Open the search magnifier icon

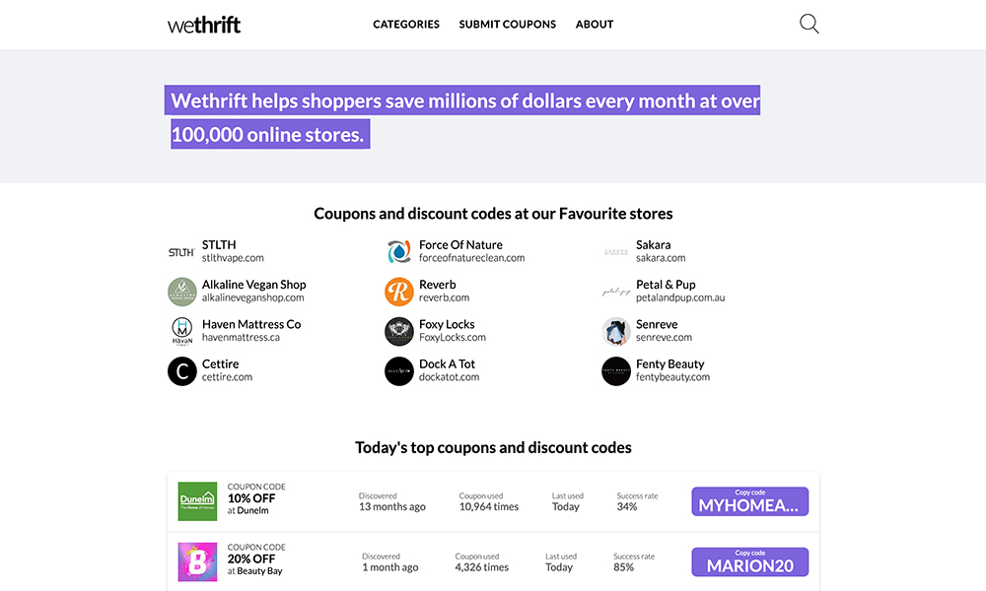(809, 24)
